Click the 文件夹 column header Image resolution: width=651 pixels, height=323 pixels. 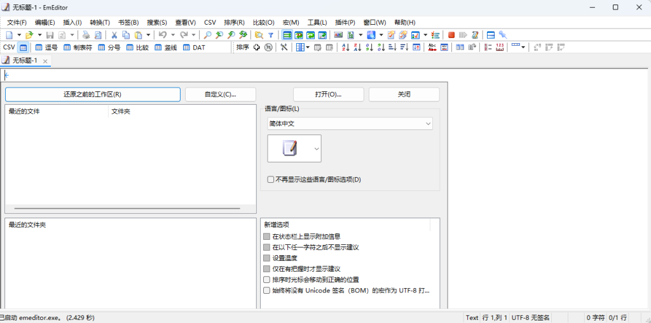point(182,112)
